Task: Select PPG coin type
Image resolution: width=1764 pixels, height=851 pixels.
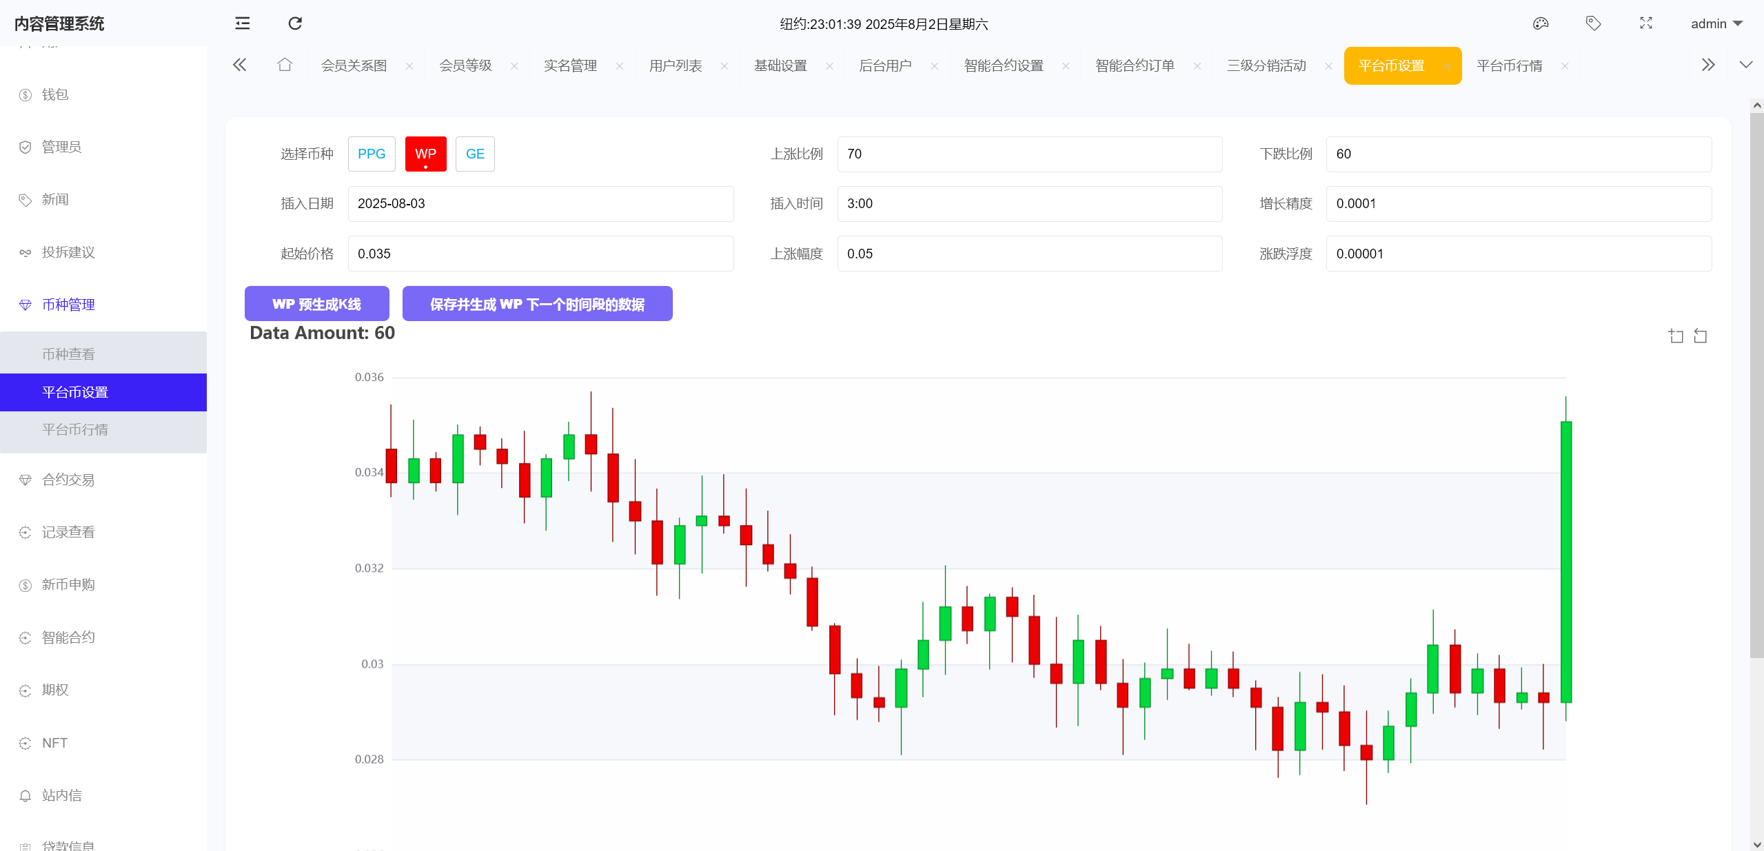Action: pos(371,154)
